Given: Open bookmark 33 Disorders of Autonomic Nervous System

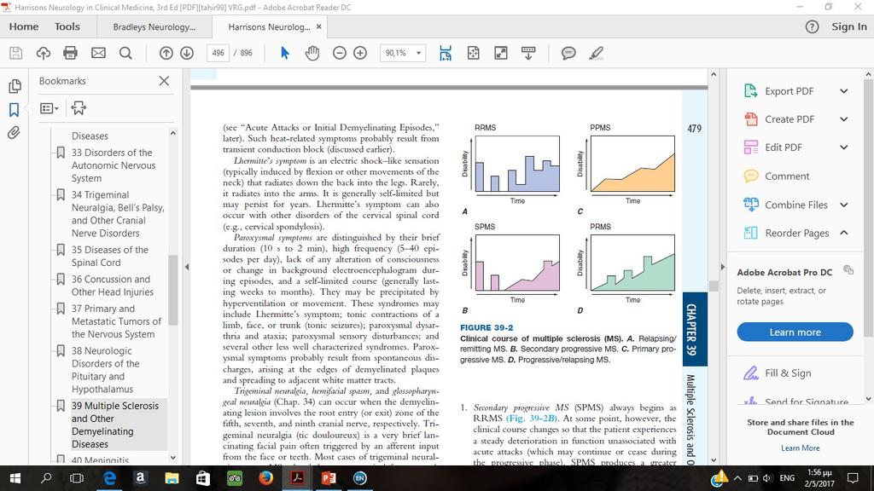Looking at the screenshot, I should [x=113, y=165].
